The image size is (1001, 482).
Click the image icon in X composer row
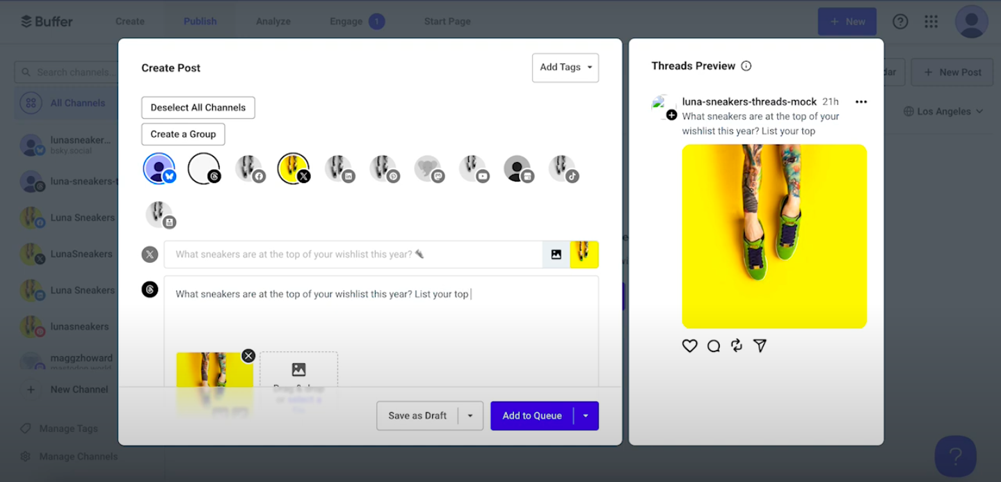coord(556,255)
